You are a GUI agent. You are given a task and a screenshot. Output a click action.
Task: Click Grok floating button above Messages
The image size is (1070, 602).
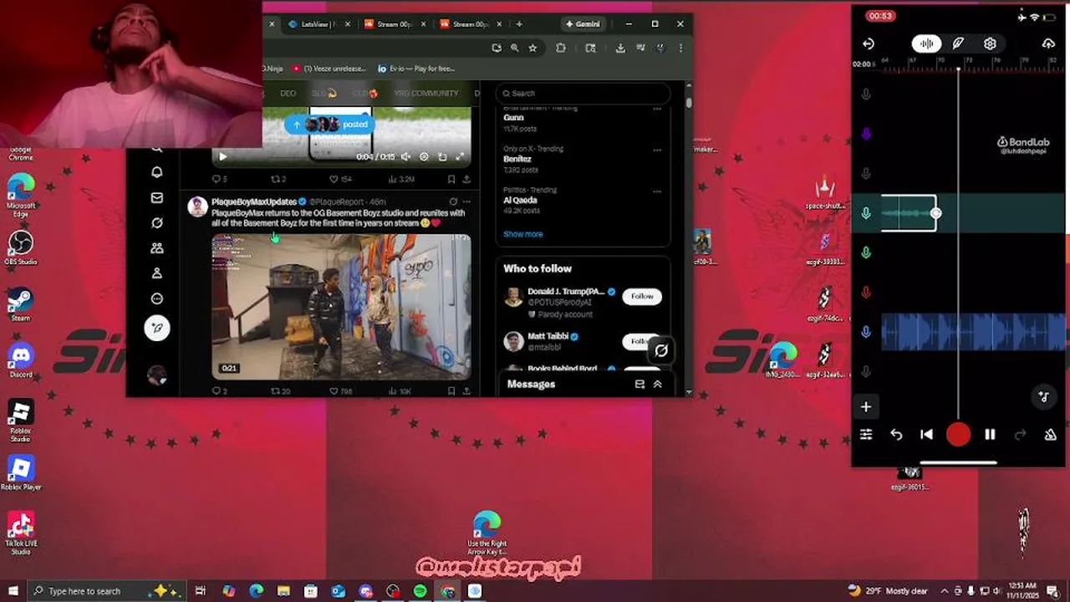[660, 351]
